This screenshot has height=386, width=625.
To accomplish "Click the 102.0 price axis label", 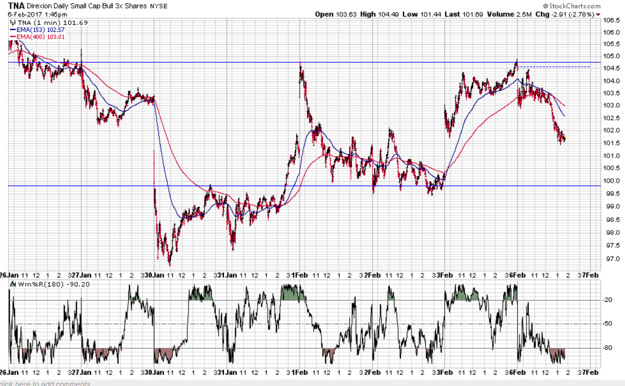I will [x=612, y=130].
